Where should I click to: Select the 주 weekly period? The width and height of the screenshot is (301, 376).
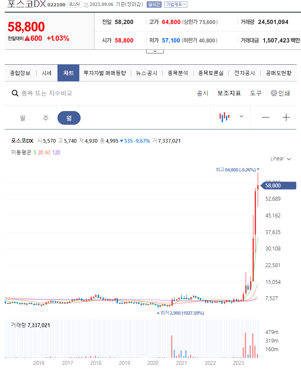point(45,118)
